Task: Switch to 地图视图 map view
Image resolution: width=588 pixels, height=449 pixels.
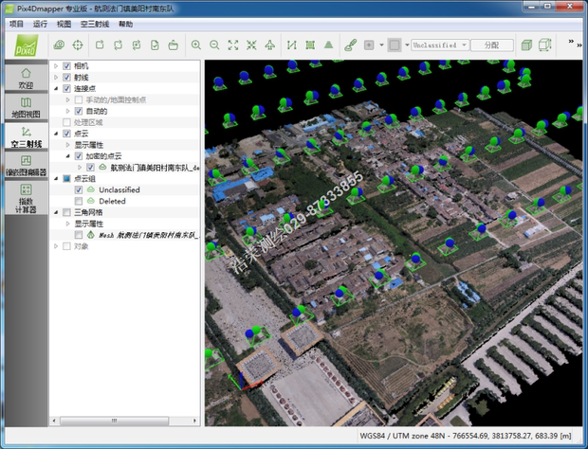Action: 26,108
